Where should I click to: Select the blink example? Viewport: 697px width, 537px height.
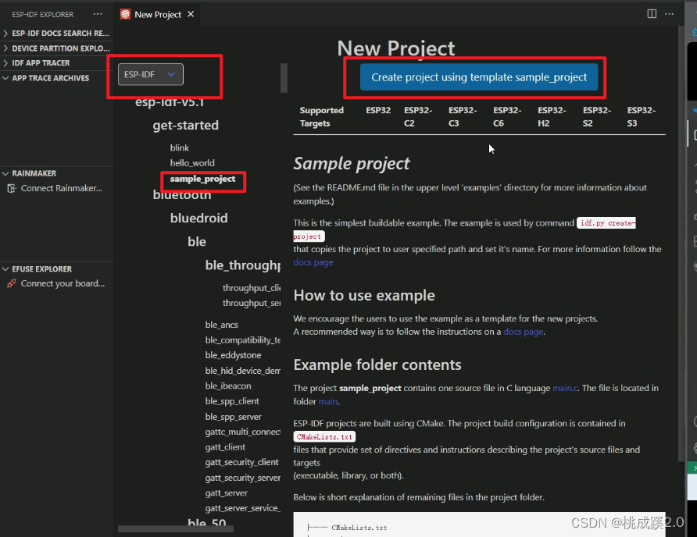coord(180,148)
